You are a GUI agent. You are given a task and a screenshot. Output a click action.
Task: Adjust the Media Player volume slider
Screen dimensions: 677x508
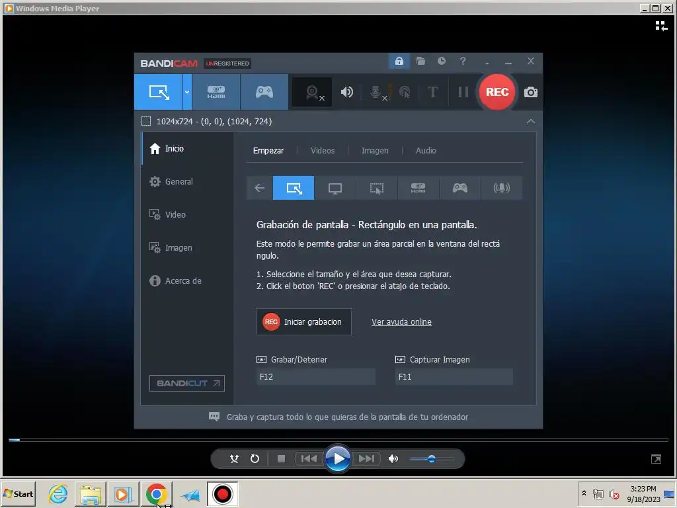tap(431, 459)
